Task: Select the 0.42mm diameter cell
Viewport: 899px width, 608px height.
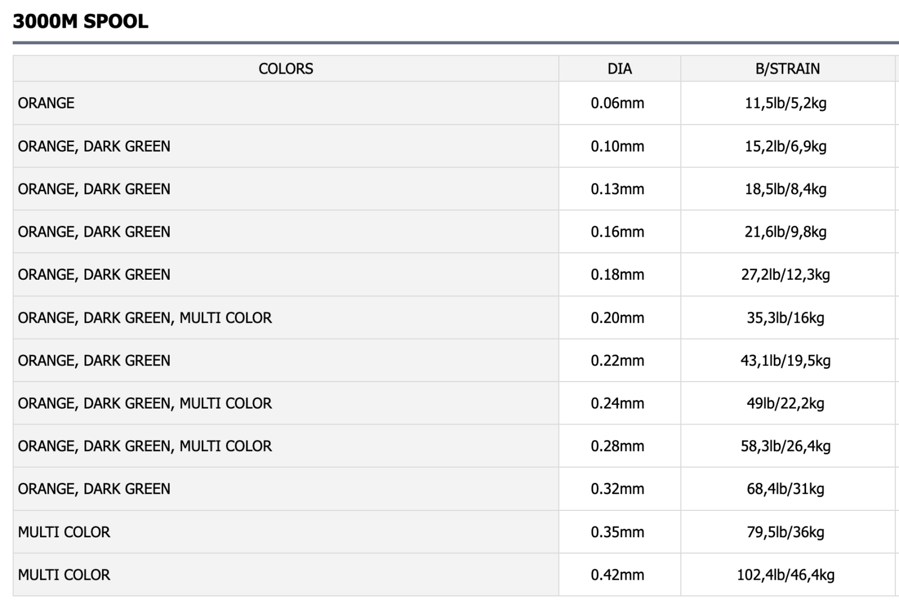Action: point(617,575)
